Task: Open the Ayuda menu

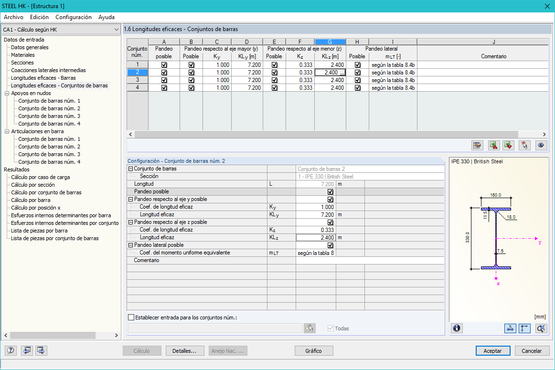Action: click(106, 17)
